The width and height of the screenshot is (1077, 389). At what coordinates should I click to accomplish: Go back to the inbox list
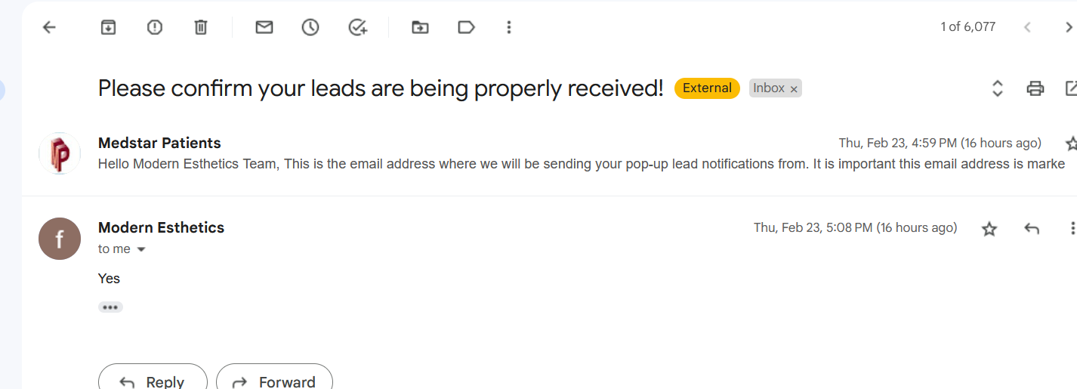pos(49,27)
